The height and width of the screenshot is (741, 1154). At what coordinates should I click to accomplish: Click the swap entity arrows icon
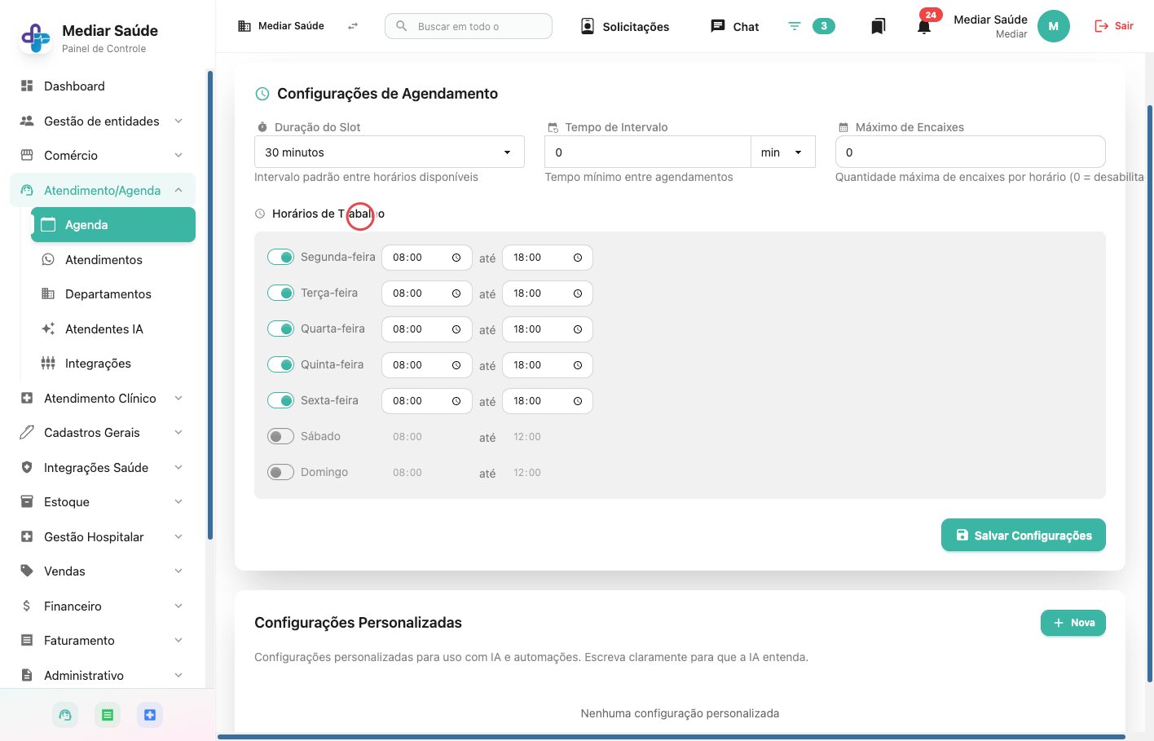coord(353,26)
